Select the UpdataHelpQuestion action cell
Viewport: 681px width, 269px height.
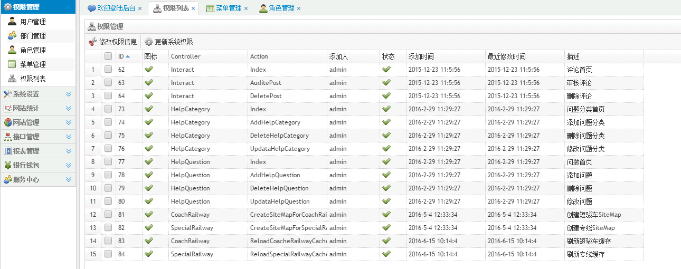coord(287,201)
